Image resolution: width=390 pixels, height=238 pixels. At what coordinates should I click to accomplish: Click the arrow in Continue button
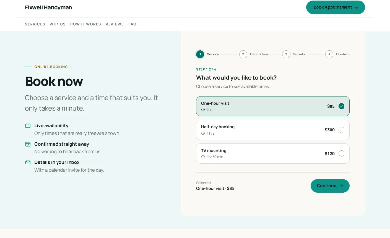point(341,186)
